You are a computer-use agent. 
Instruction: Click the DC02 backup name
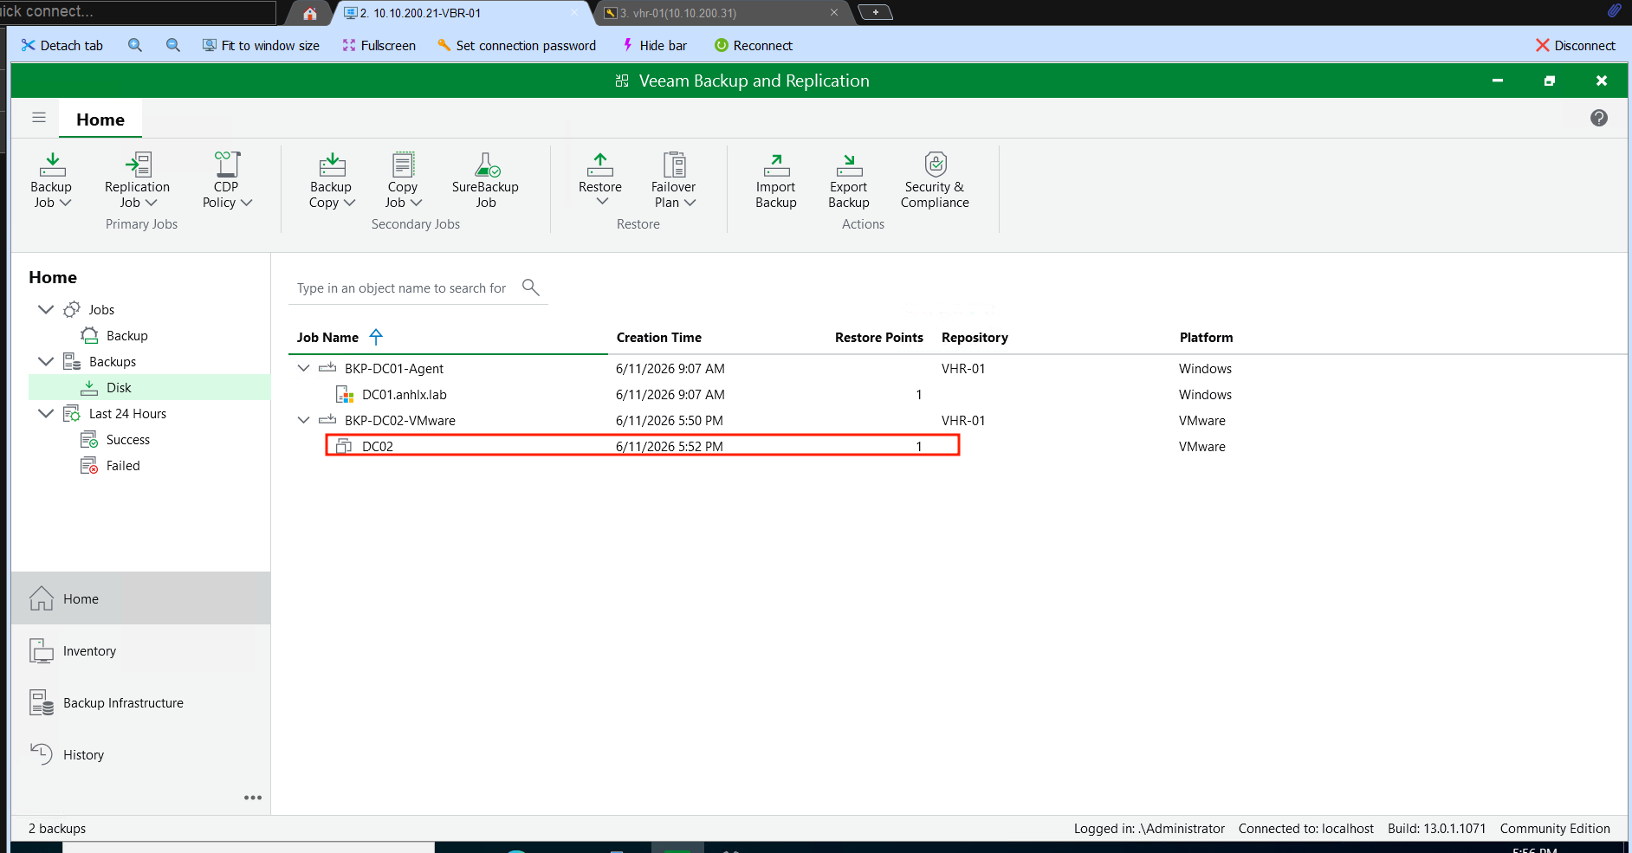pos(377,446)
